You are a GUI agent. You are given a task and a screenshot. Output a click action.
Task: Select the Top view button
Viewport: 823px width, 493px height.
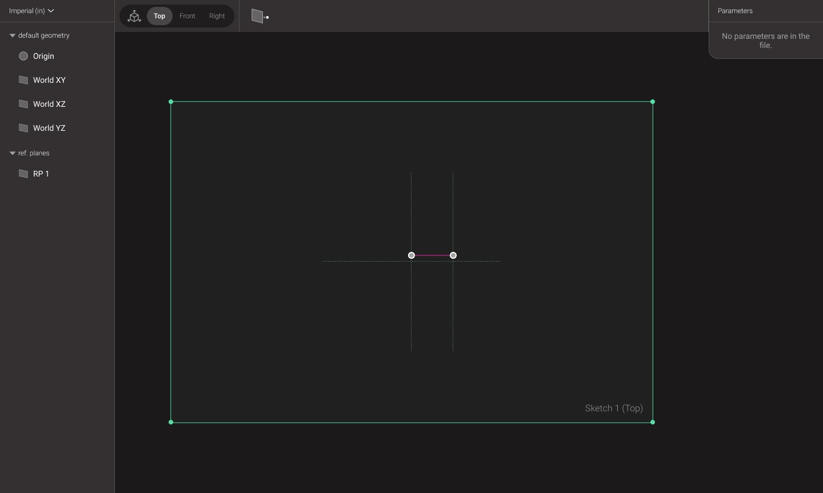[x=159, y=16]
